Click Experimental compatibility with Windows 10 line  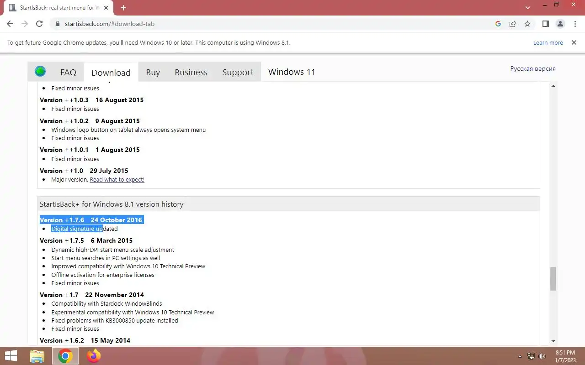pyautogui.click(x=133, y=312)
